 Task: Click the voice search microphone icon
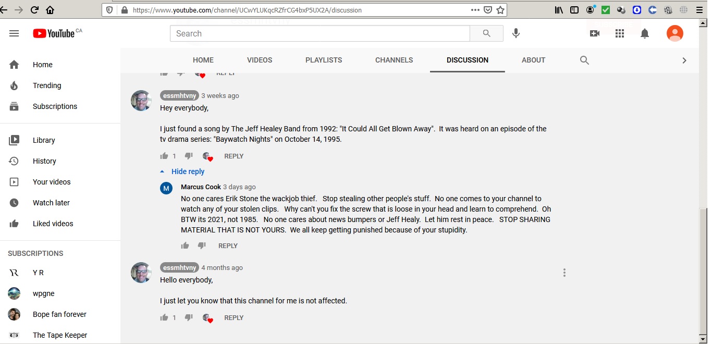coord(515,33)
